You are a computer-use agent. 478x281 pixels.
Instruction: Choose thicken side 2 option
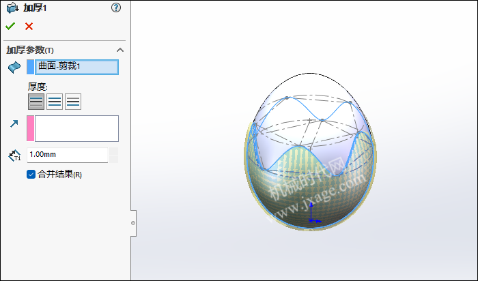point(73,102)
